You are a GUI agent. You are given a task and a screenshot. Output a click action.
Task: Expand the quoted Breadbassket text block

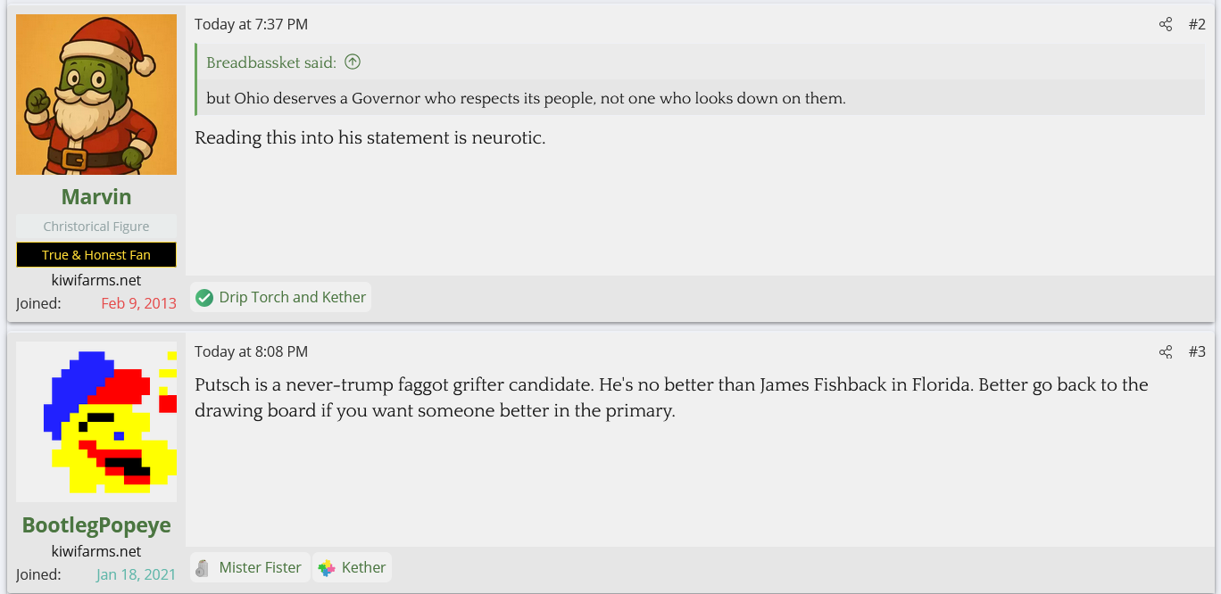(x=526, y=98)
